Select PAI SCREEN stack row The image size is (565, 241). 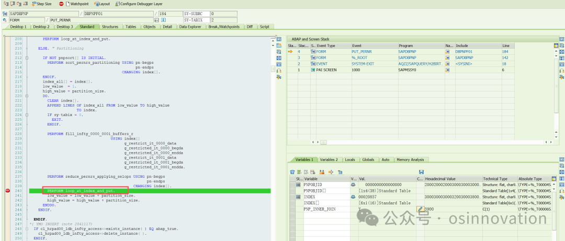pyautogui.click(x=400, y=70)
